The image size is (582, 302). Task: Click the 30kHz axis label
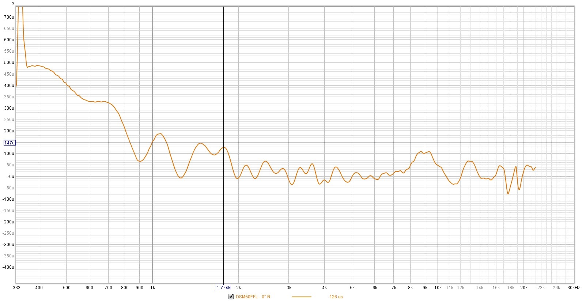pyautogui.click(x=574, y=287)
